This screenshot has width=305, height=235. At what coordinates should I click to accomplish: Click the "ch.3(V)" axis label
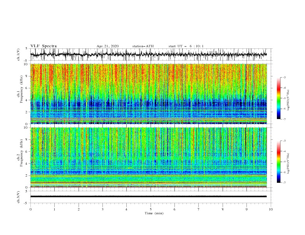18,197
